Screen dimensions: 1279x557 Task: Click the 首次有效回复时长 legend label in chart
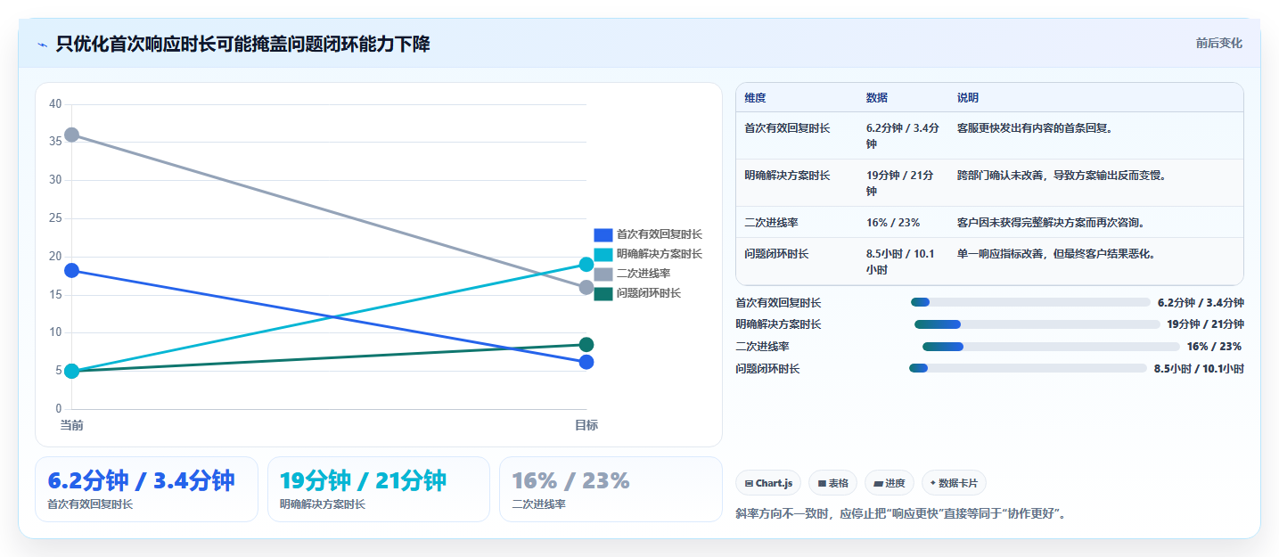[659, 234]
